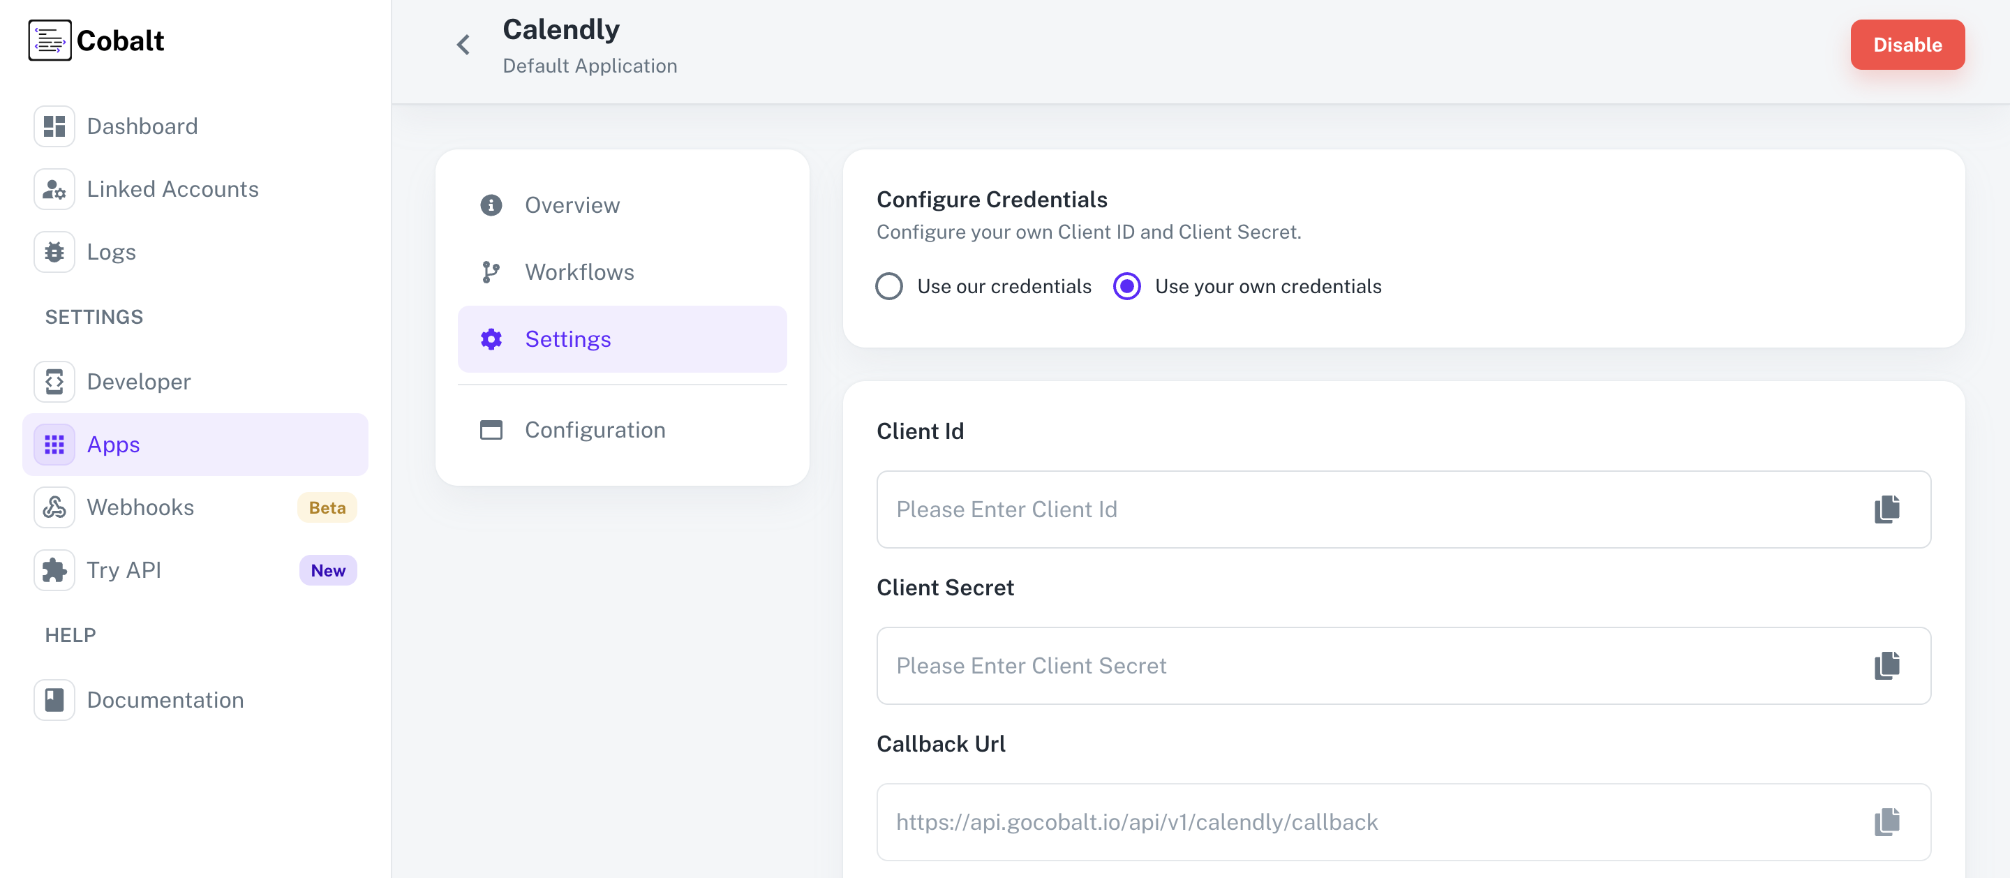Open the Documentation page

coord(165,699)
